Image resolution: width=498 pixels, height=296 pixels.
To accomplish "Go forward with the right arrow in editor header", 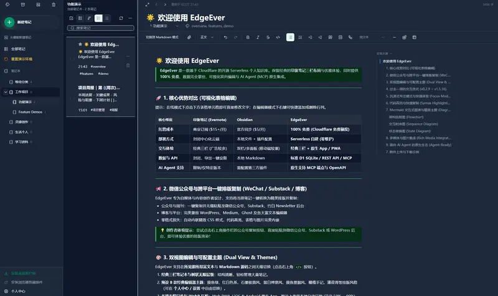I will pyautogui.click(x=165, y=4).
